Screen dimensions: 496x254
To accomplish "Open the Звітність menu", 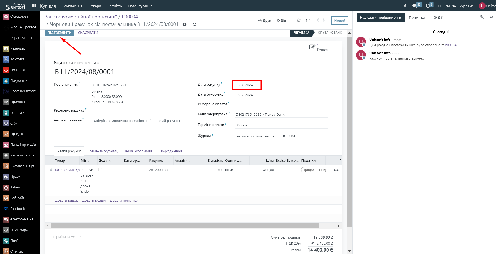I will [114, 6].
